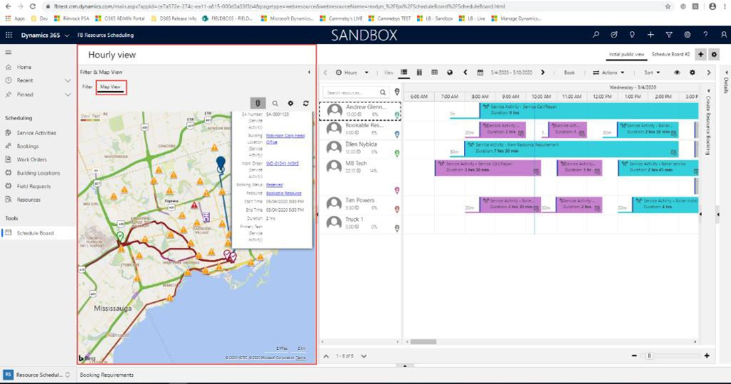
Task: Open the Dynamics 365 app launcher grid
Action: pyautogui.click(x=9, y=35)
